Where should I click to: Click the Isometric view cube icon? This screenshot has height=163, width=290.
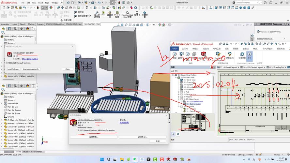(241, 8)
